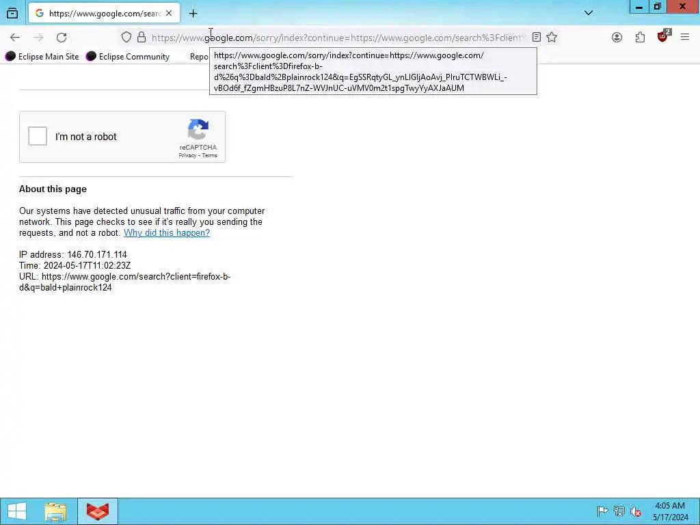The height and width of the screenshot is (525, 700).
Task: Open Eclipse Main Site bookmark
Action: 42,57
